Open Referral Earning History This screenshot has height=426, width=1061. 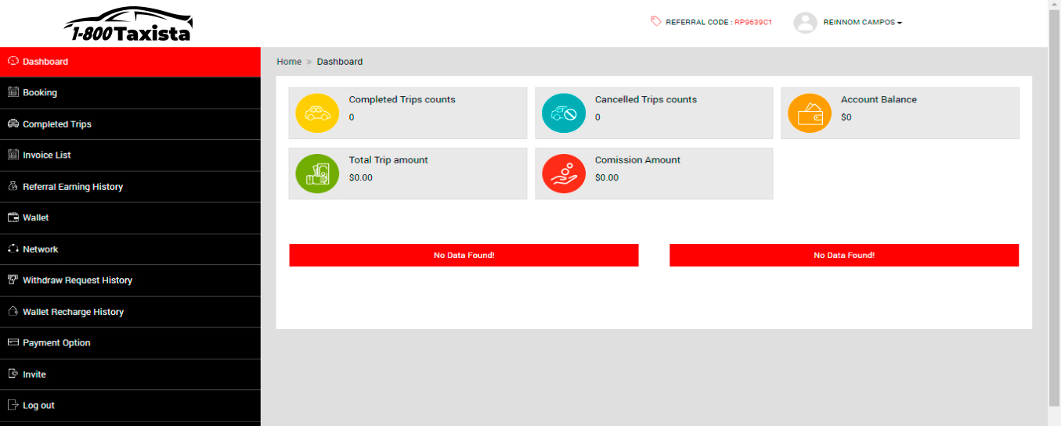130,186
